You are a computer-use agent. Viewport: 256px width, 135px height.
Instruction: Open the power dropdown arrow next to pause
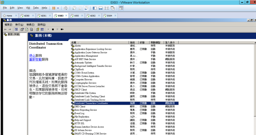click(x=58, y=8)
